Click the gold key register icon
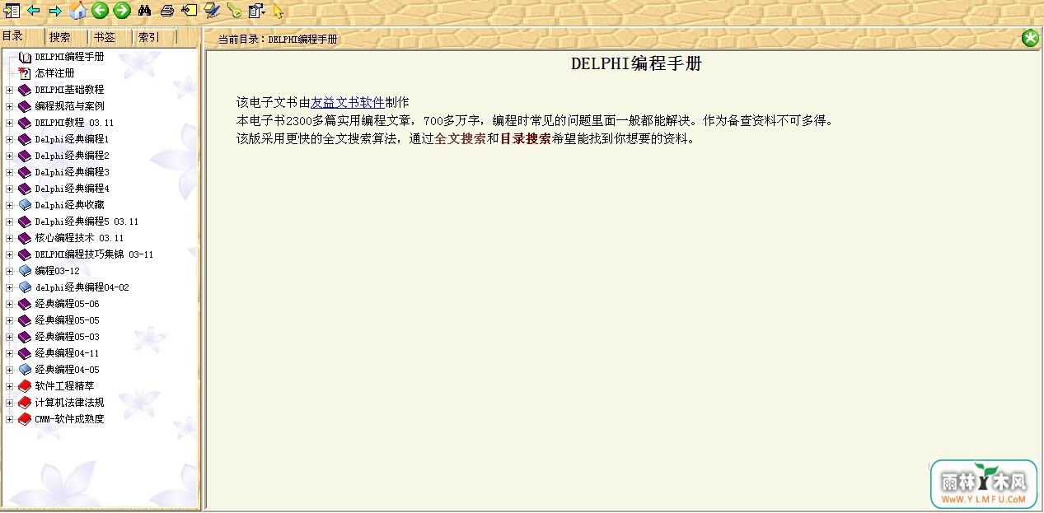The image size is (1044, 513). (234, 11)
